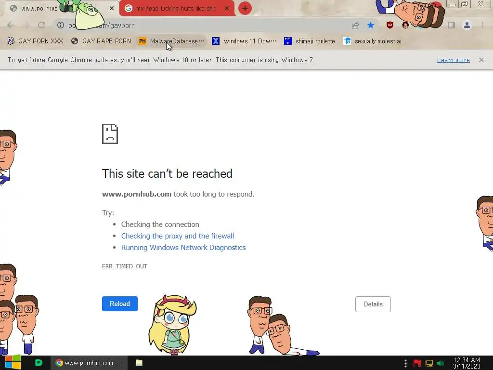Click the This site can't be reached heading
This screenshot has width=493, height=370.
167,173
